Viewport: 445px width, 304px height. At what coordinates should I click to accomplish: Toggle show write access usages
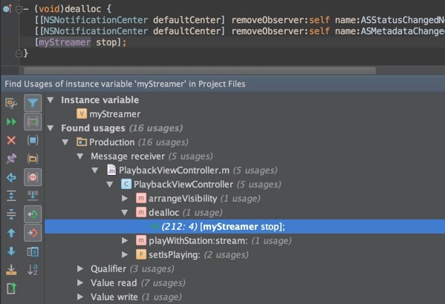pyautogui.click(x=33, y=233)
